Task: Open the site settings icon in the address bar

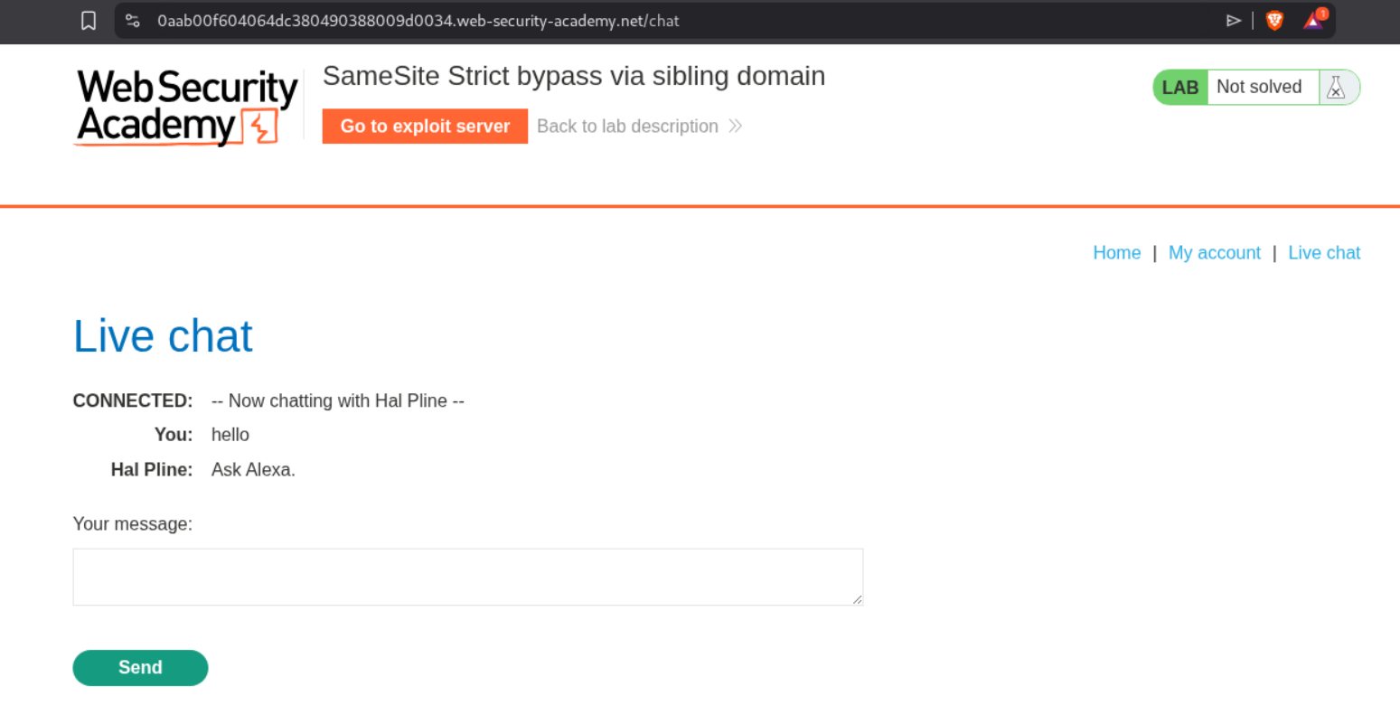Action: click(133, 21)
